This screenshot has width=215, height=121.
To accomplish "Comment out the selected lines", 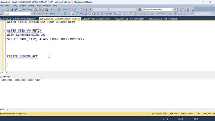I will point(98,13).
